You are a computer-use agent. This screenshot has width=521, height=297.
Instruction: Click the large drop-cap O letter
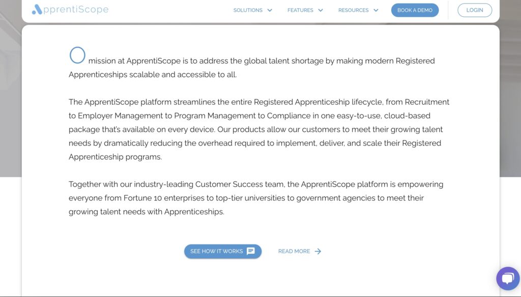click(x=77, y=55)
